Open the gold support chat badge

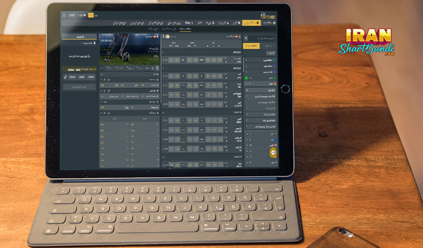pyautogui.click(x=273, y=152)
